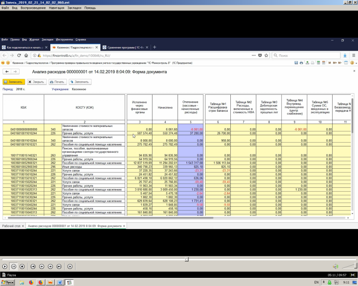Click the Firefox downloads arrow icon
This screenshot has height=286, width=358.
coord(345,55)
